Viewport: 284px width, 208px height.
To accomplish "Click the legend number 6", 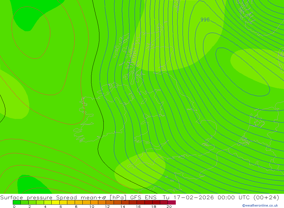I will point(61,207).
